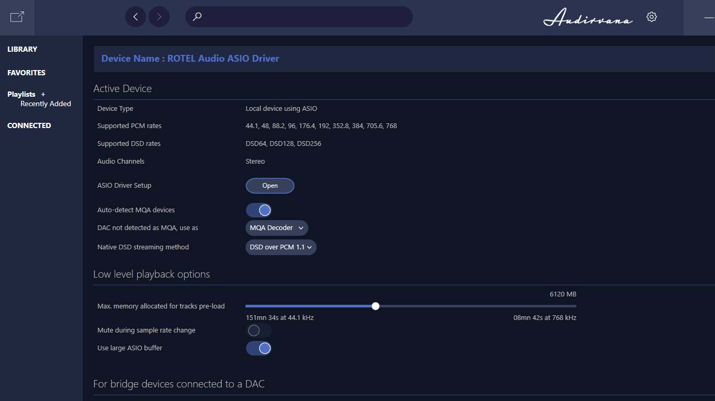Minimize the window with the dash icon

[709, 17]
